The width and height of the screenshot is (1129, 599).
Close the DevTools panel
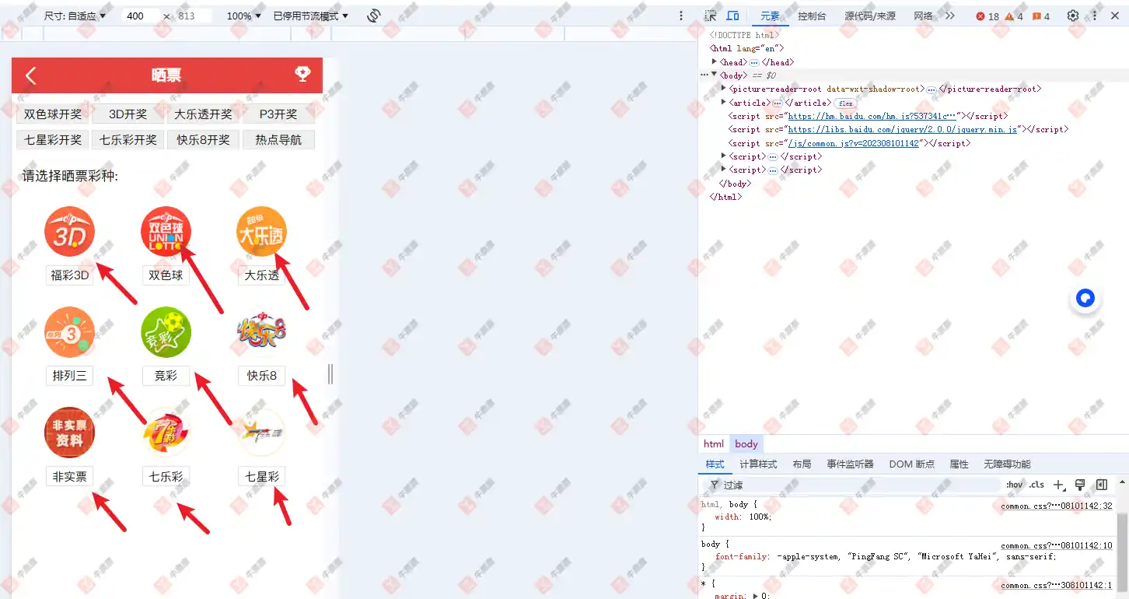pyautogui.click(x=1115, y=16)
